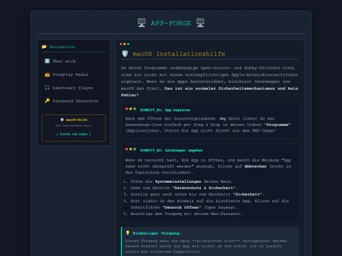Click the bold 'Abbrechen' word in step two
This screenshot has height=256, width=342.
coord(255,166)
